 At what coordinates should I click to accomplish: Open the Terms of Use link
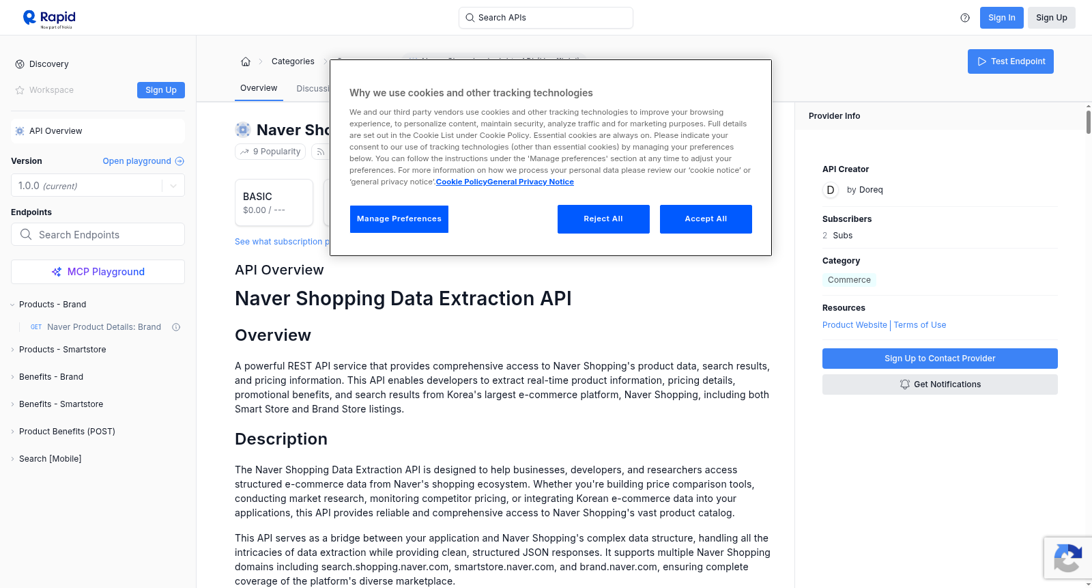pyautogui.click(x=920, y=325)
